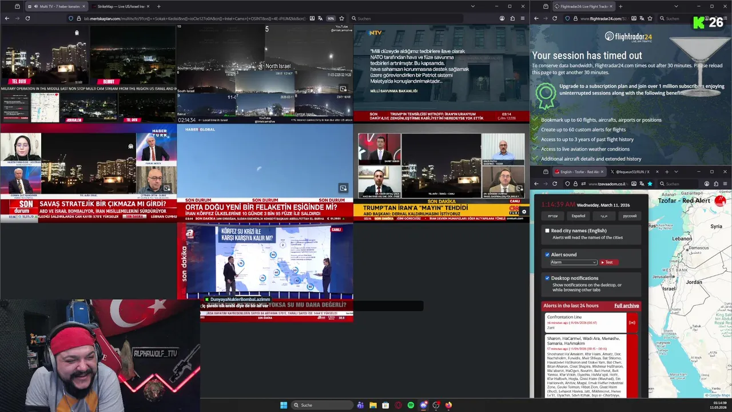Open new tab in Tzofar window
Viewport: 732px width, 412px height.
[666, 172]
